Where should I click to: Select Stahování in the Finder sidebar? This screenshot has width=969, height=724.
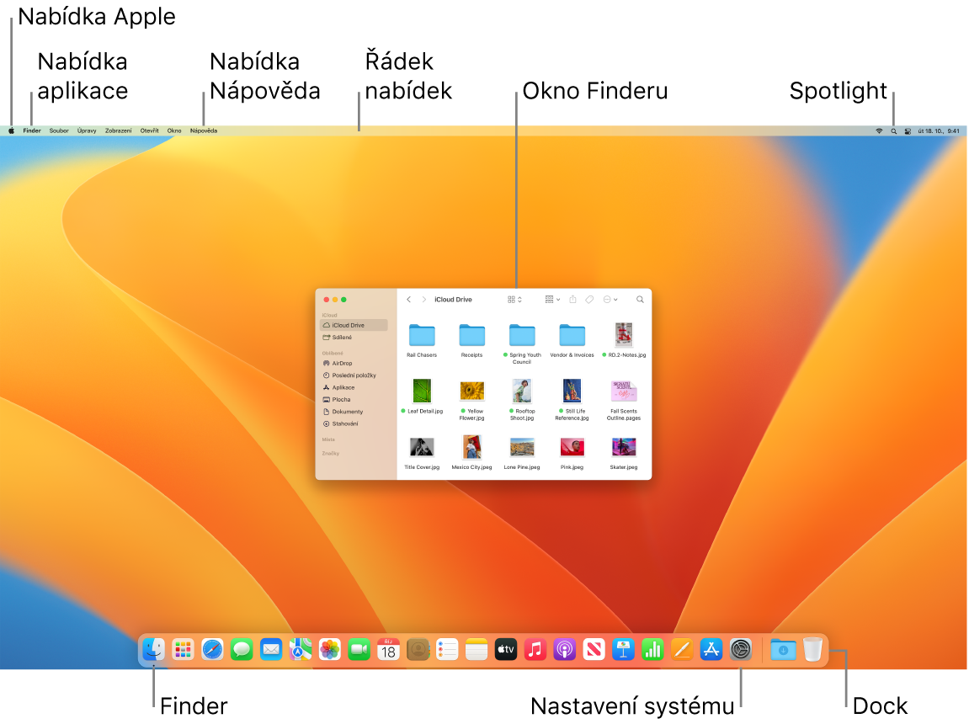(x=354, y=423)
